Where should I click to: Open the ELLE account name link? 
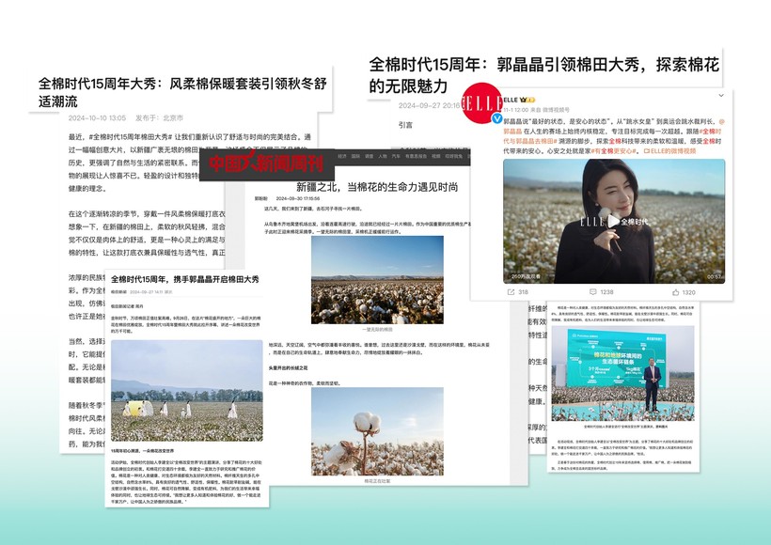[511, 100]
